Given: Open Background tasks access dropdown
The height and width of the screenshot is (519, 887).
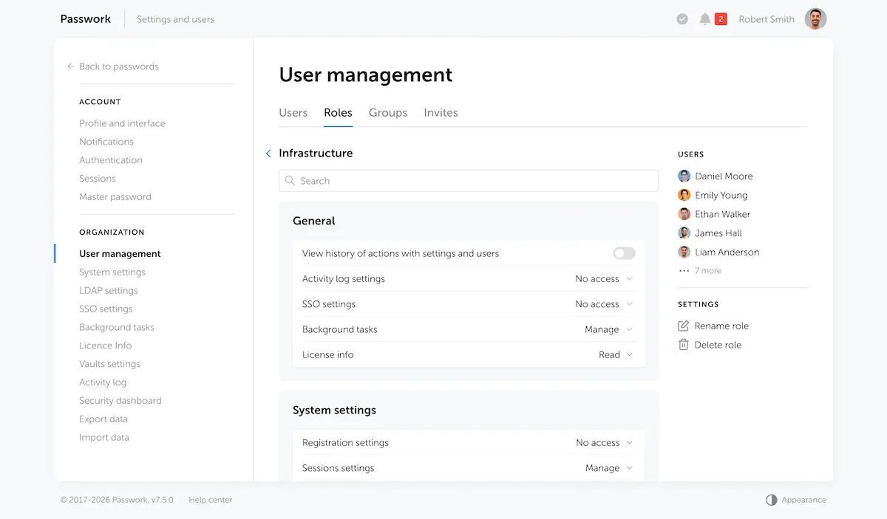Looking at the screenshot, I should (609, 329).
